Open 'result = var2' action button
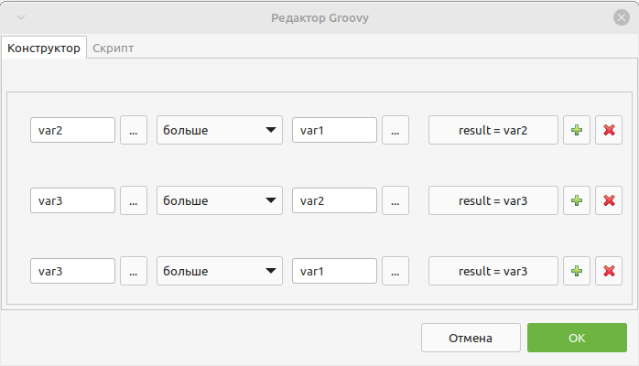 (493, 130)
